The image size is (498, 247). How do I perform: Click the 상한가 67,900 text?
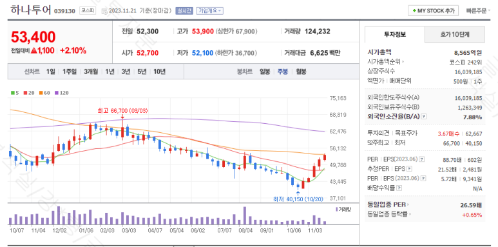click(x=236, y=32)
